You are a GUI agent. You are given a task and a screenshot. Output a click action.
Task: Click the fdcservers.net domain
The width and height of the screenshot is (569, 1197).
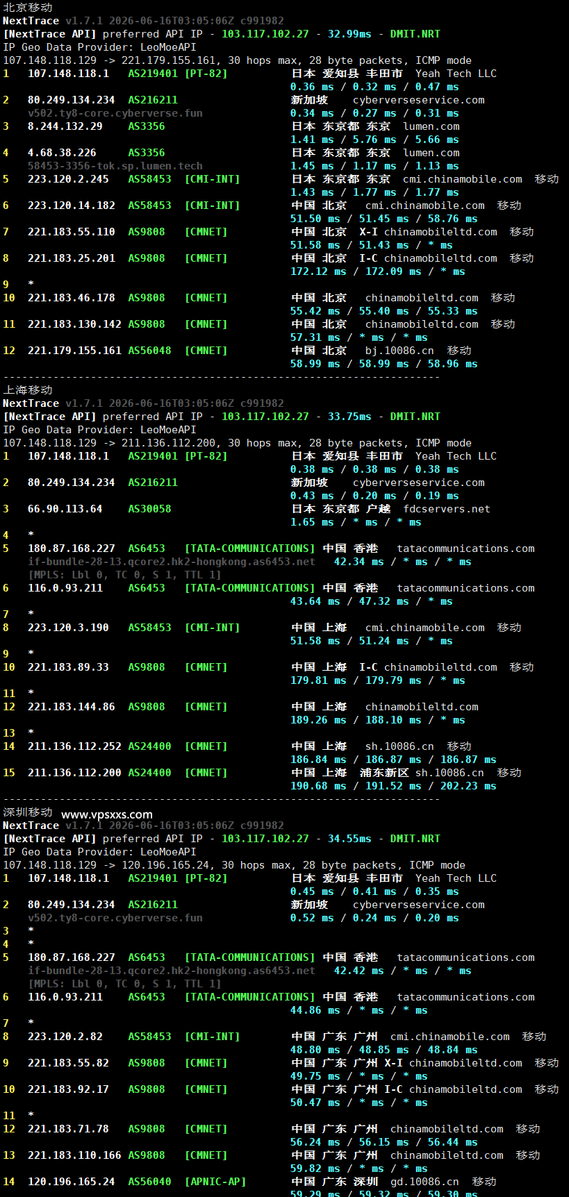(x=447, y=509)
